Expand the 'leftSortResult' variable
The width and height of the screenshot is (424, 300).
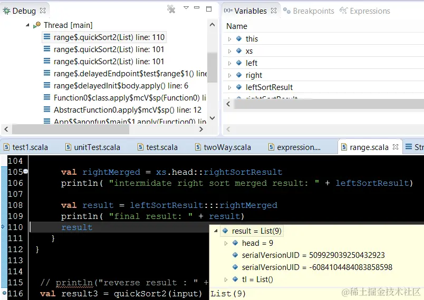tap(229, 87)
